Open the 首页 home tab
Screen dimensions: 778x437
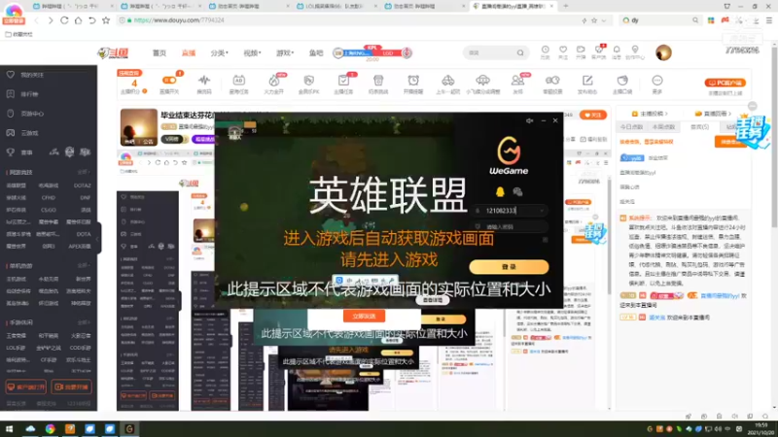[159, 53]
